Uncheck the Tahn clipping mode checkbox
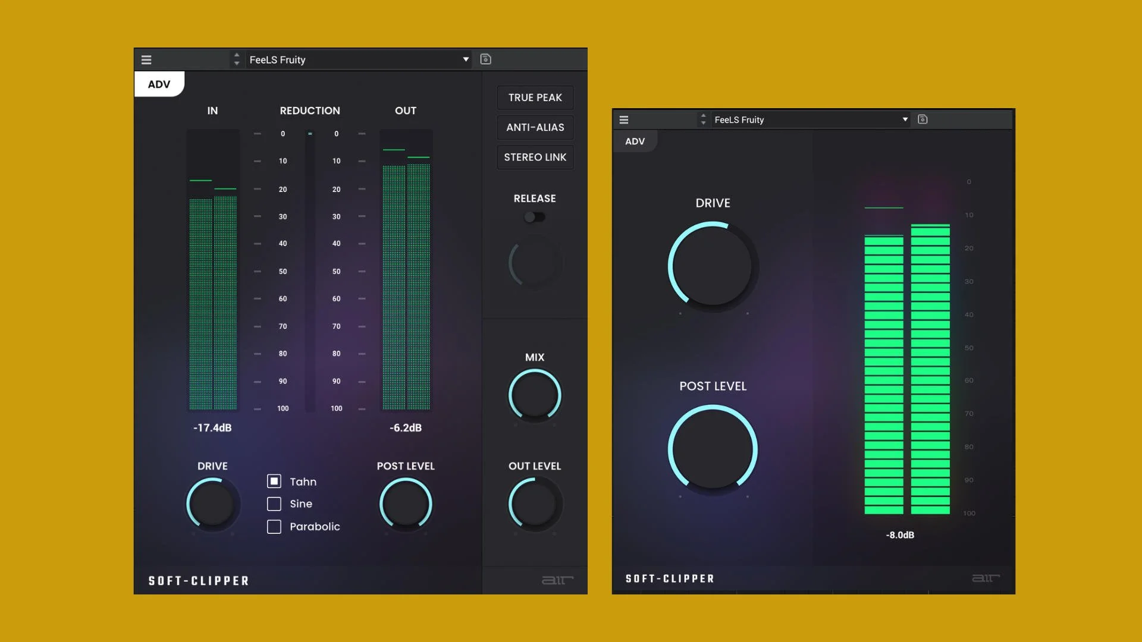The image size is (1142, 642). [x=274, y=481]
